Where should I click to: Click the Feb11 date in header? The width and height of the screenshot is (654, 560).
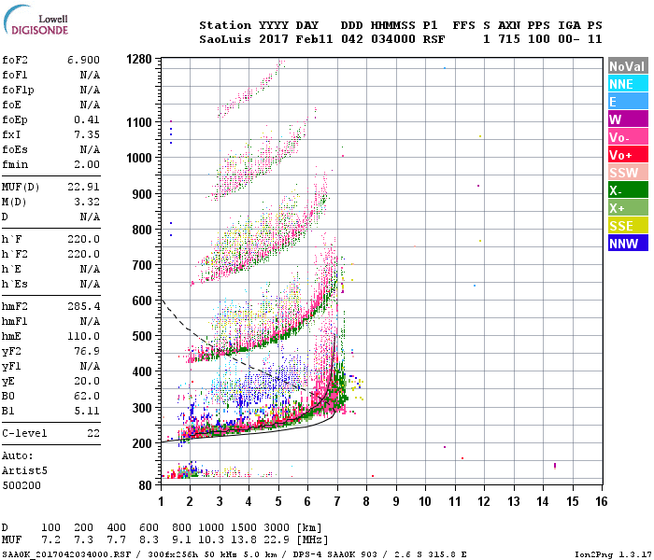pos(315,39)
